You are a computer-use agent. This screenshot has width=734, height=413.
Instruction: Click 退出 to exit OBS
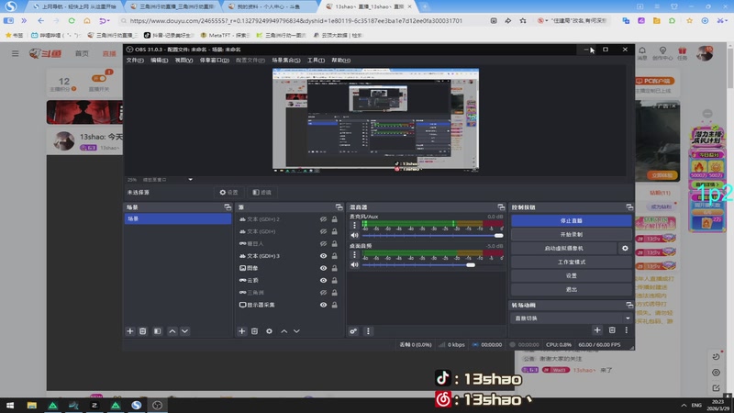[x=571, y=289]
